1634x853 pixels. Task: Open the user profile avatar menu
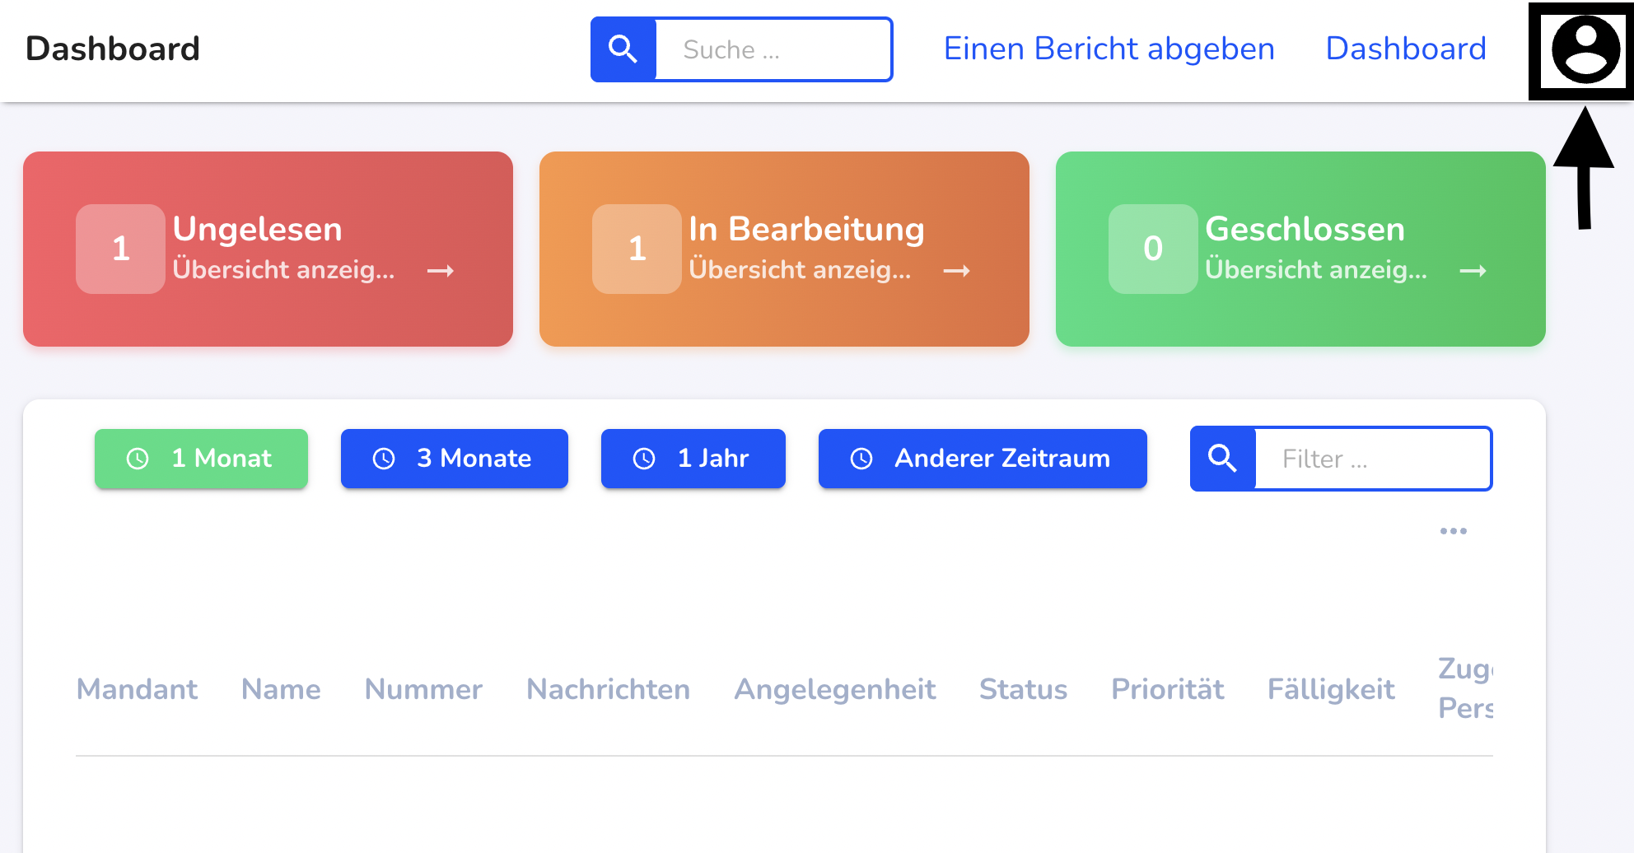(x=1585, y=50)
